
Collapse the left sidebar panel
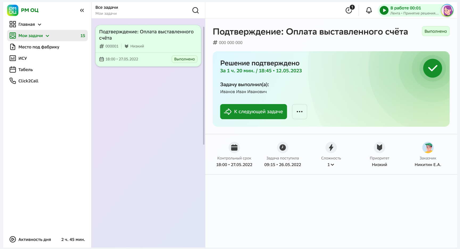click(x=82, y=10)
